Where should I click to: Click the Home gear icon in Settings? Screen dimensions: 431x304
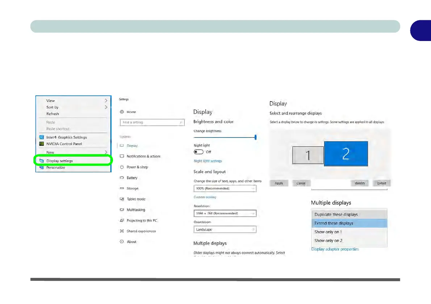(122, 112)
